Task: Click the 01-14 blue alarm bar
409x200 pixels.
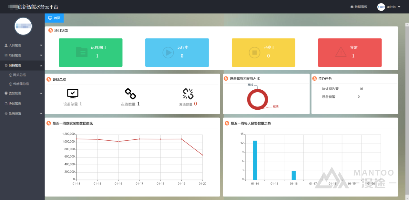Action: [x=255, y=160]
